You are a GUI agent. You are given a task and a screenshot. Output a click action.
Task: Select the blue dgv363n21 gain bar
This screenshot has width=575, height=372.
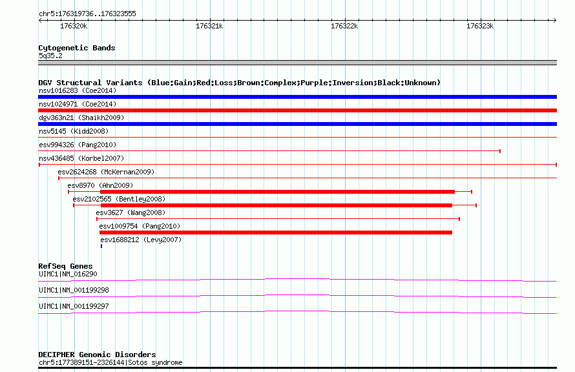(297, 124)
